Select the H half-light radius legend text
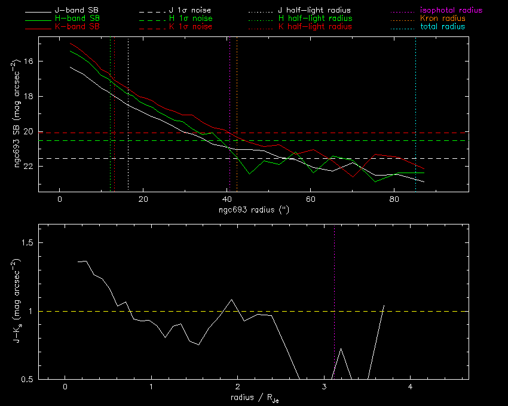The image size is (508, 406). coord(315,19)
